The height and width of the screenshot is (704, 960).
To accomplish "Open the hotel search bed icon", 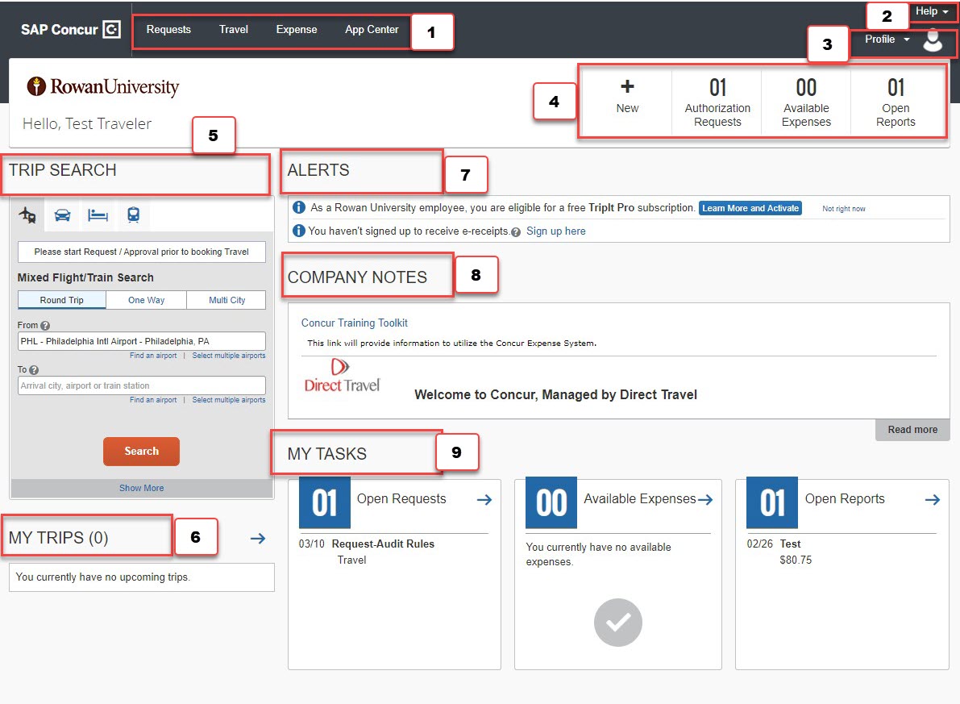I will pyautogui.click(x=98, y=215).
